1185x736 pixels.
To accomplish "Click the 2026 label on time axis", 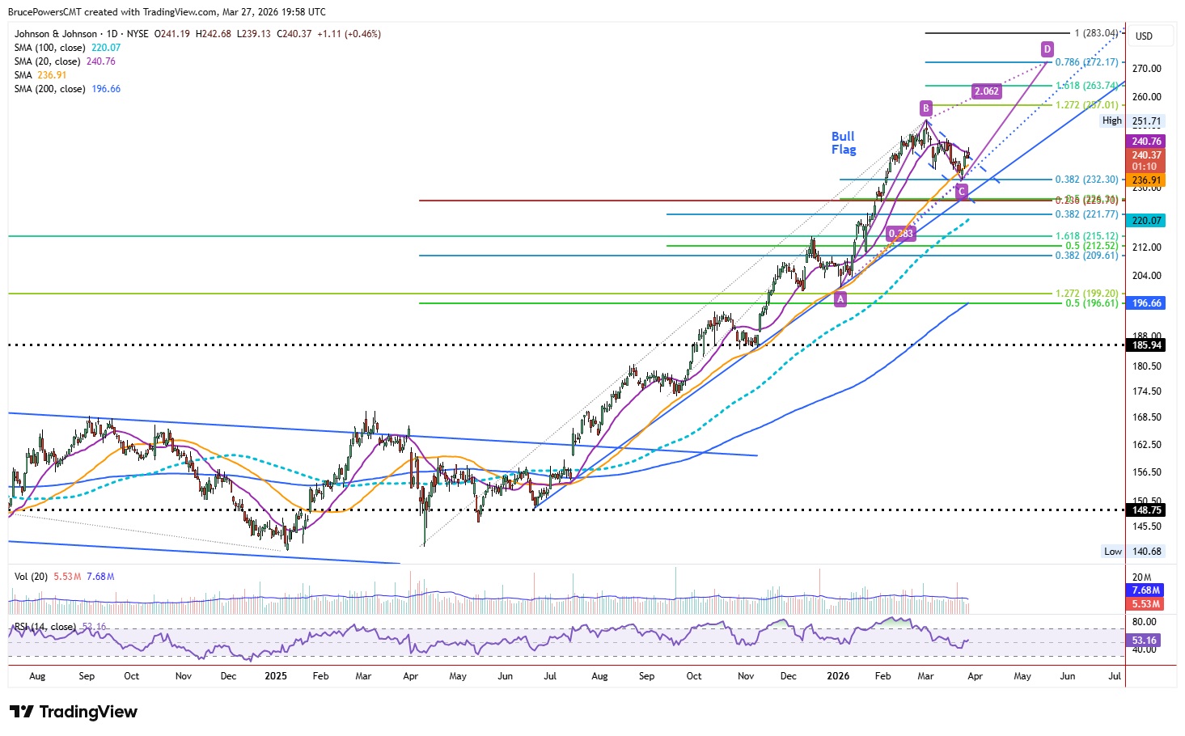I will [x=838, y=676].
